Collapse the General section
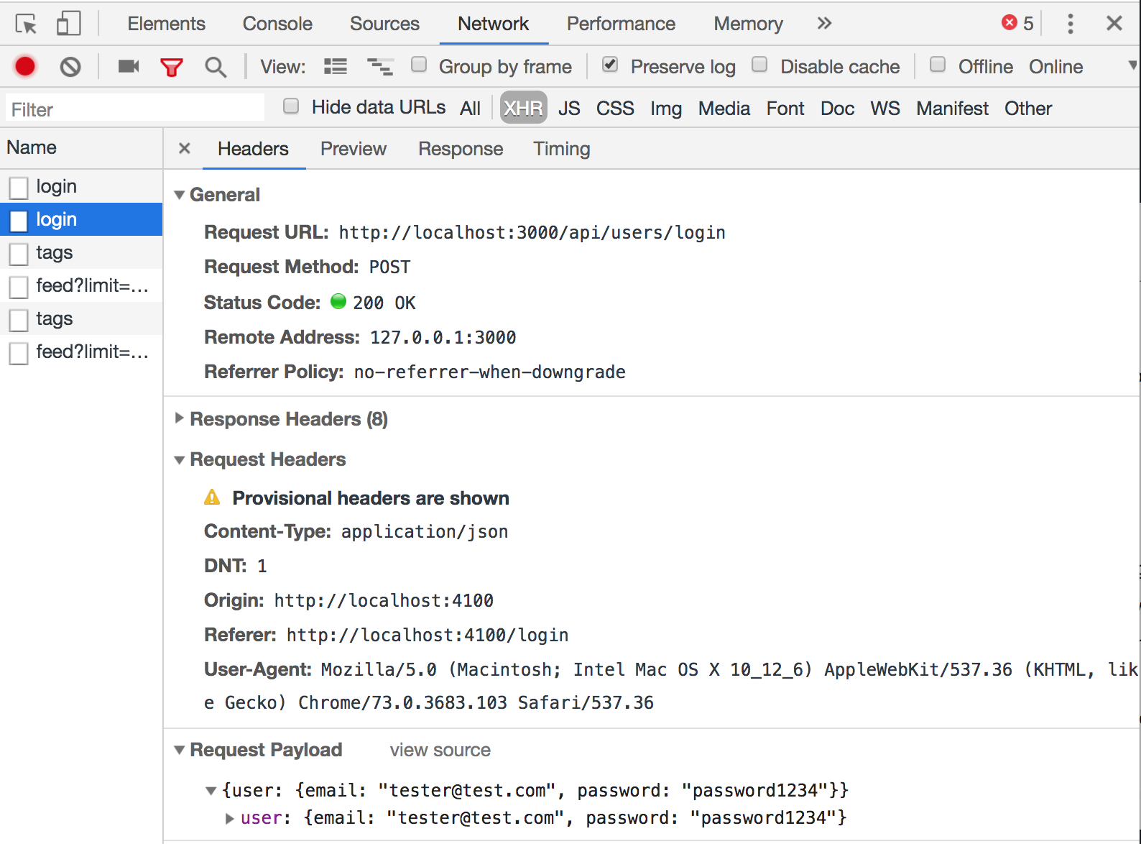This screenshot has width=1141, height=844. pos(180,195)
